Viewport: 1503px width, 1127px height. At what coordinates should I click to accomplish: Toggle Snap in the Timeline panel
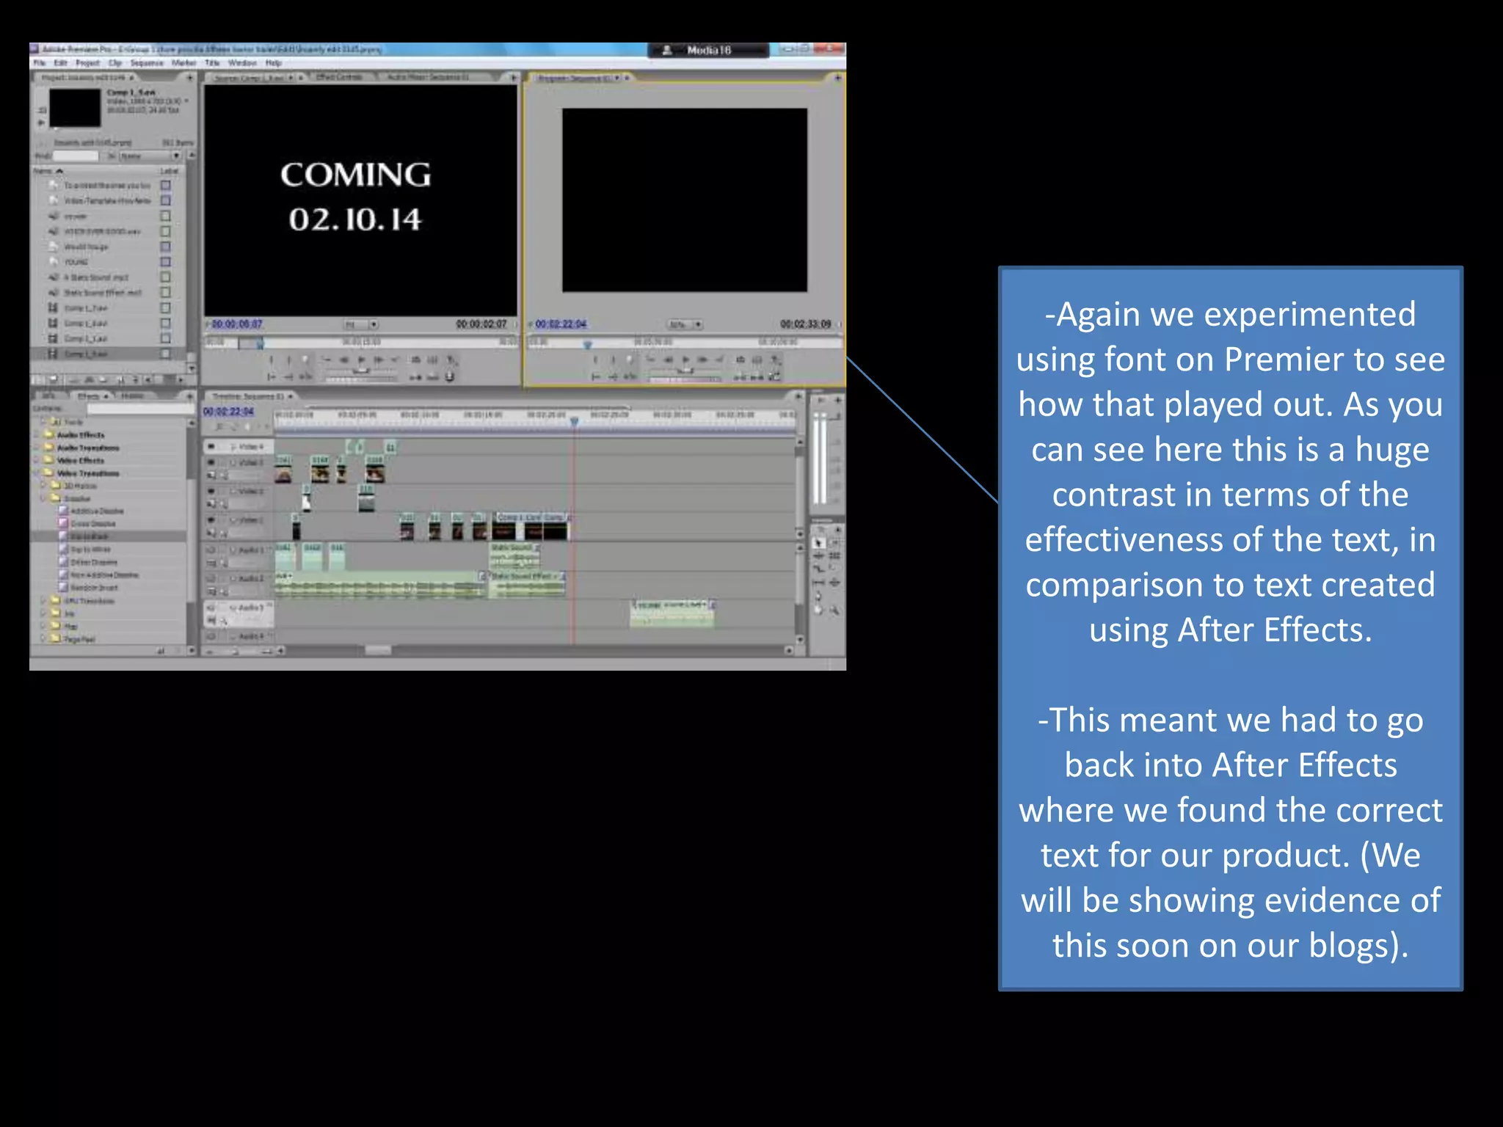(x=219, y=426)
